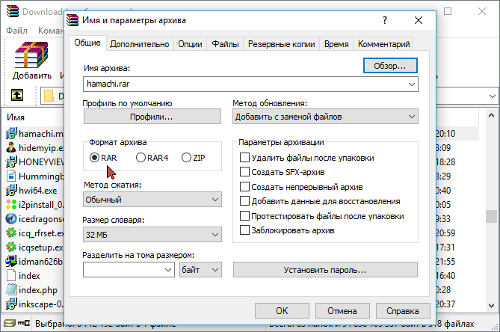500x332 pixels.
Task: Switch to the Комментарий tab
Action: pos(383,44)
